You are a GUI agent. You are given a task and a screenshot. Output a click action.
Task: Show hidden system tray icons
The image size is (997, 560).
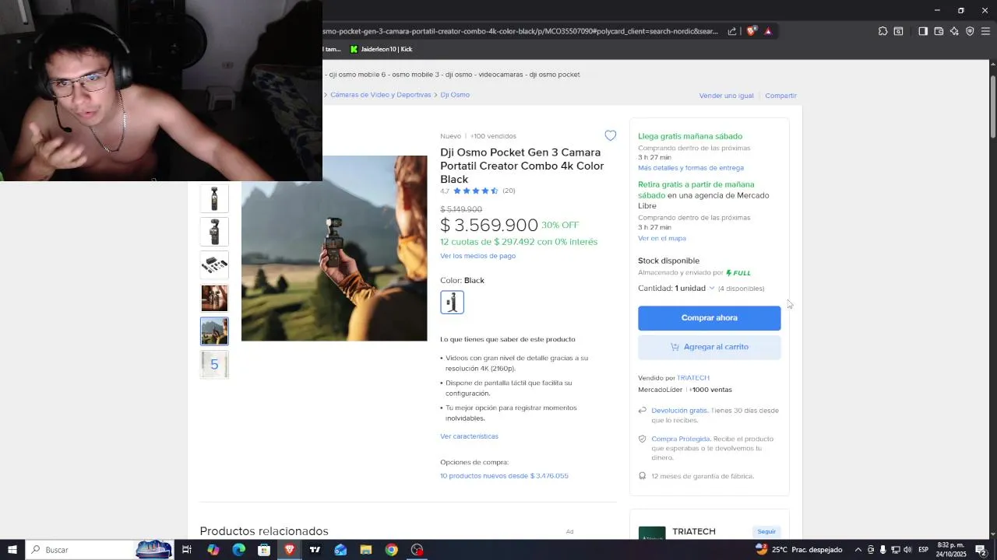tap(858, 550)
